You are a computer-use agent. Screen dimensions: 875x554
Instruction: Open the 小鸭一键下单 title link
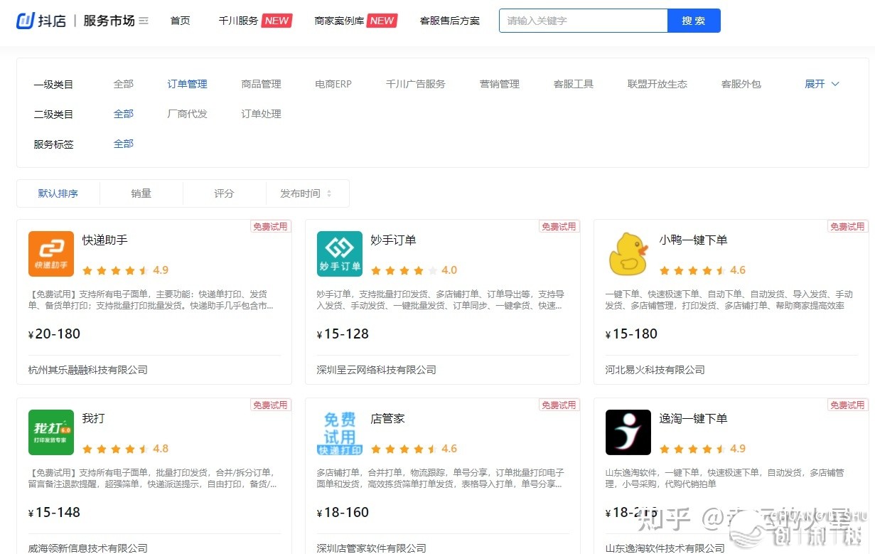(694, 240)
